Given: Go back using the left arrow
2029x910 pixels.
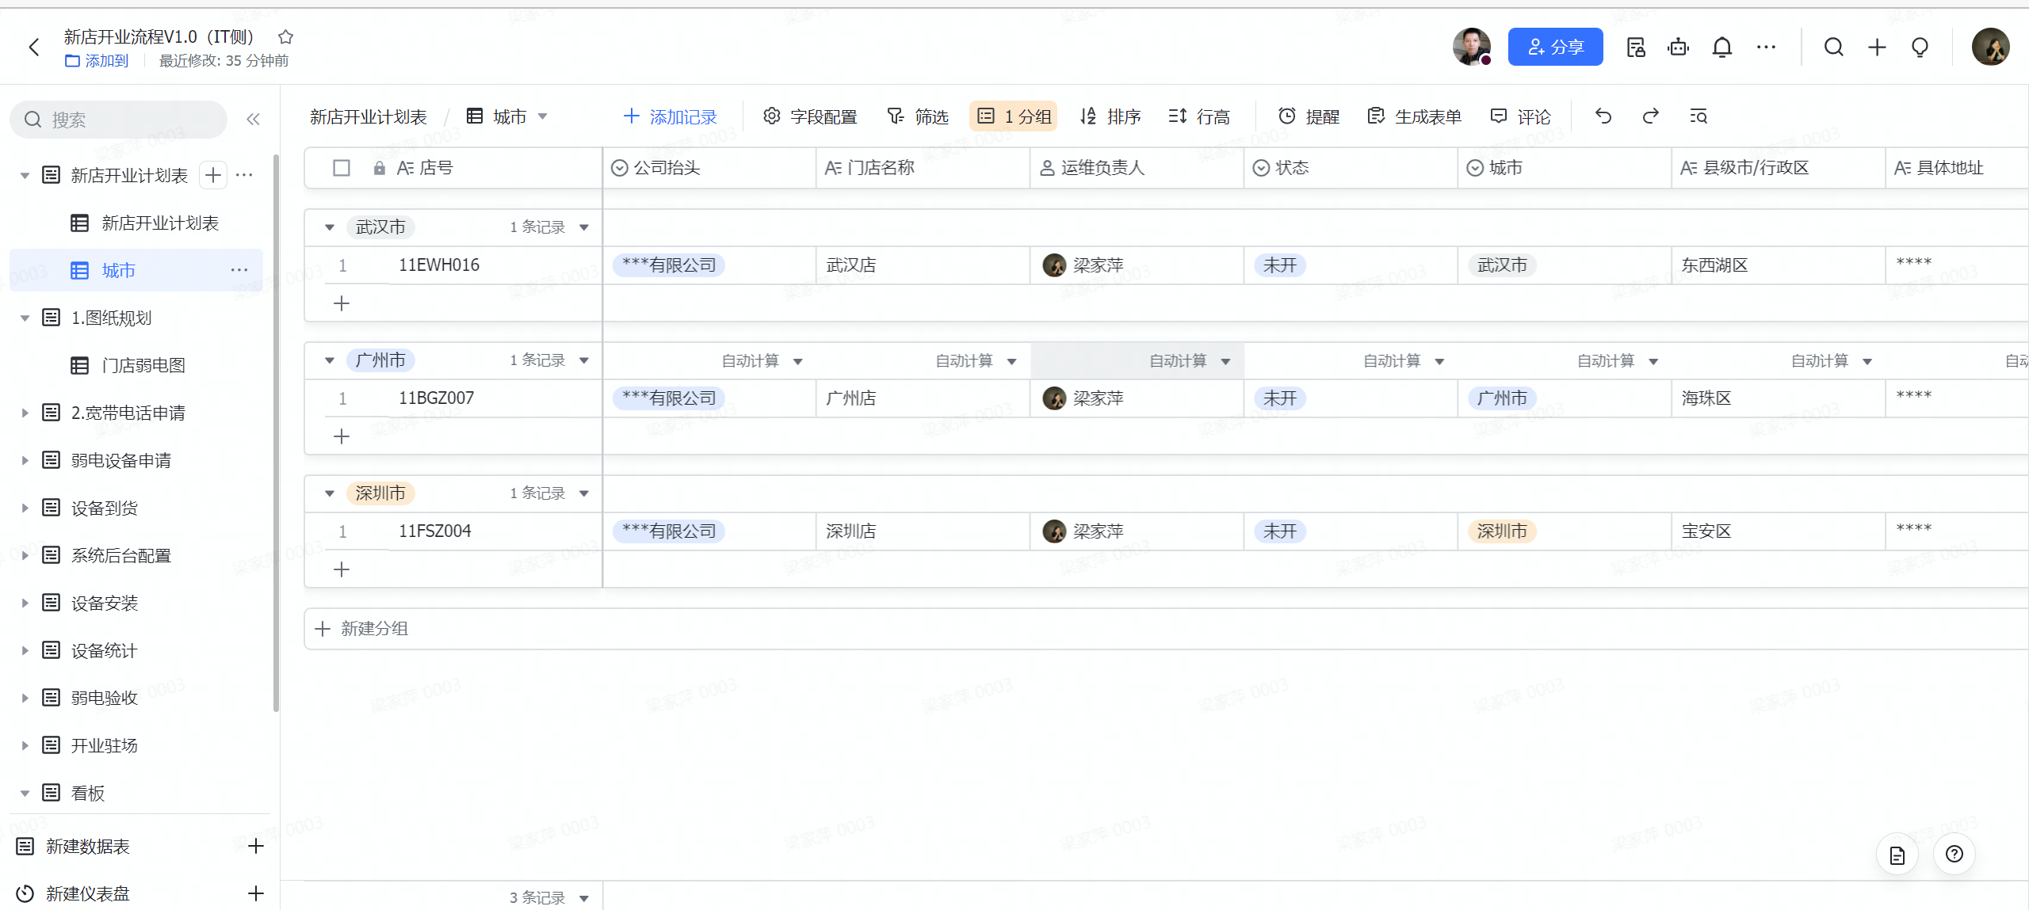Looking at the screenshot, I should point(34,48).
